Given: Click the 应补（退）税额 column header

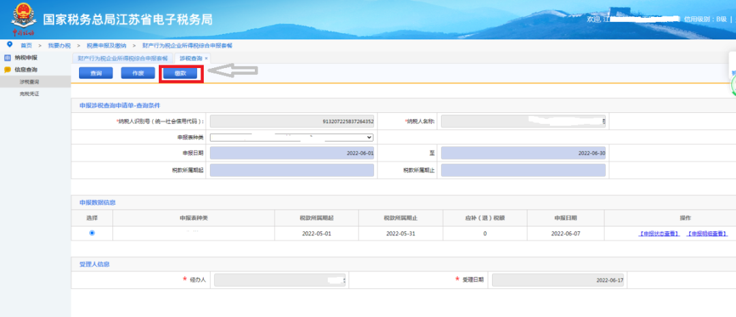Looking at the screenshot, I should pyautogui.click(x=485, y=218).
